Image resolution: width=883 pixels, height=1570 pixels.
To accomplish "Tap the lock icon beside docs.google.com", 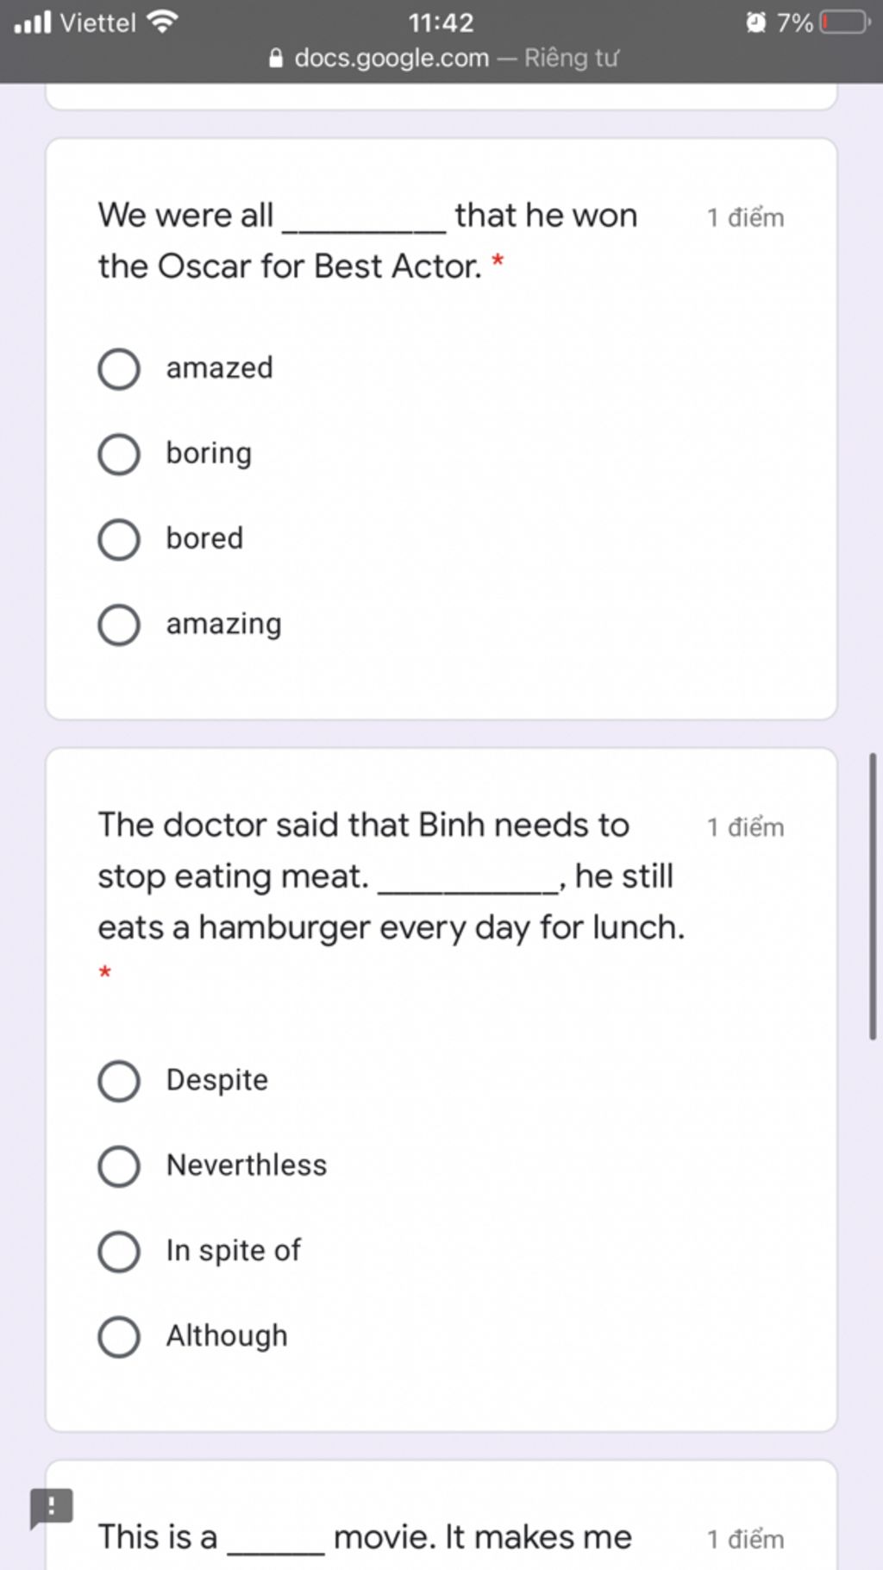I will pos(276,59).
